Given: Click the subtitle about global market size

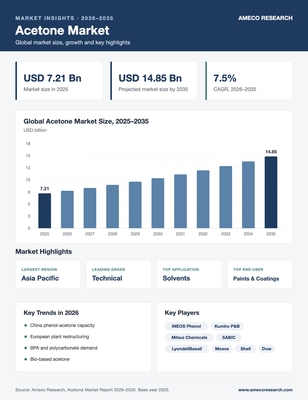Looking at the screenshot, I should click(x=73, y=42).
